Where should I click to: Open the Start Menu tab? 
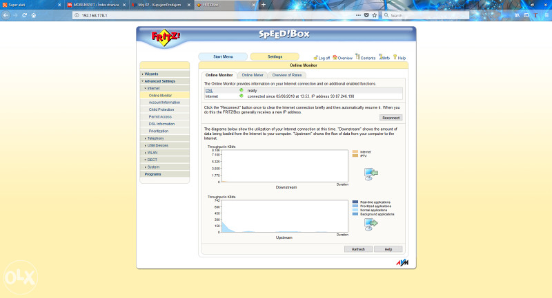click(223, 56)
